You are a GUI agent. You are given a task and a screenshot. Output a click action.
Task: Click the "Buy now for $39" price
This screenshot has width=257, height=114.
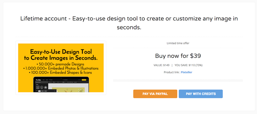click(178, 56)
